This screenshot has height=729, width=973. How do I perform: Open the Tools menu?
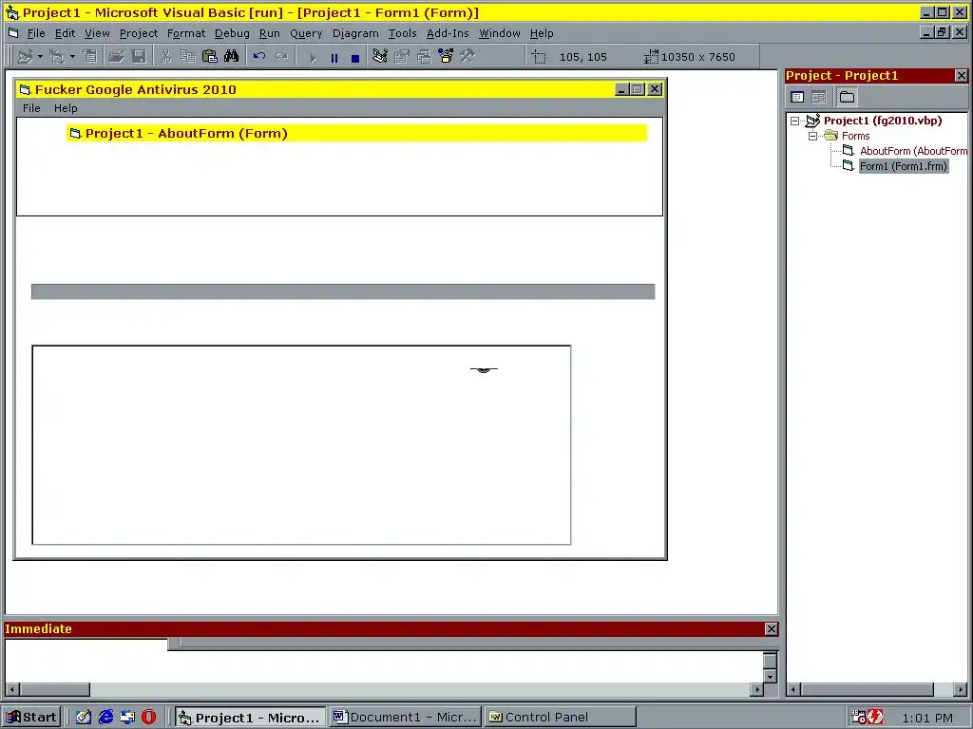(x=402, y=33)
